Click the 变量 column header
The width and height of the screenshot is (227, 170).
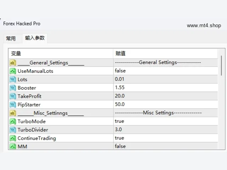pos(61,53)
